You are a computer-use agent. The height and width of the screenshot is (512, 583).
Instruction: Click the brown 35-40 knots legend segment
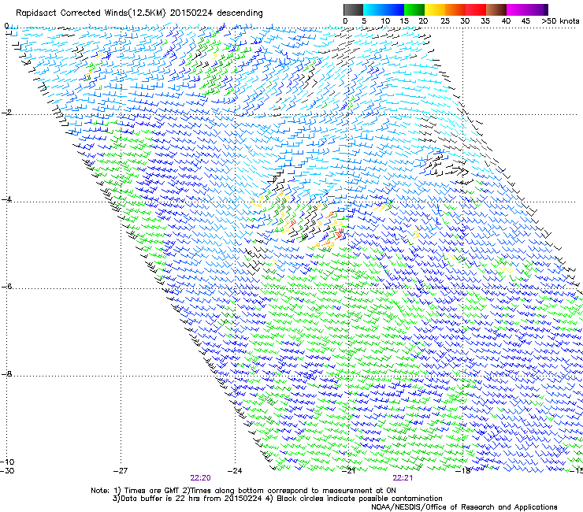496,9
